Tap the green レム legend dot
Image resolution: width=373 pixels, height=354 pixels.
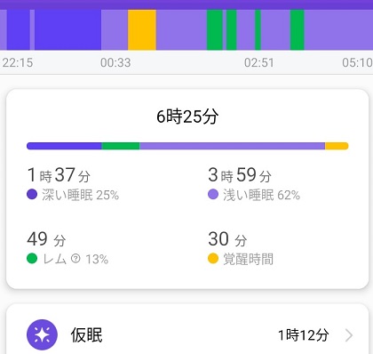pos(32,259)
